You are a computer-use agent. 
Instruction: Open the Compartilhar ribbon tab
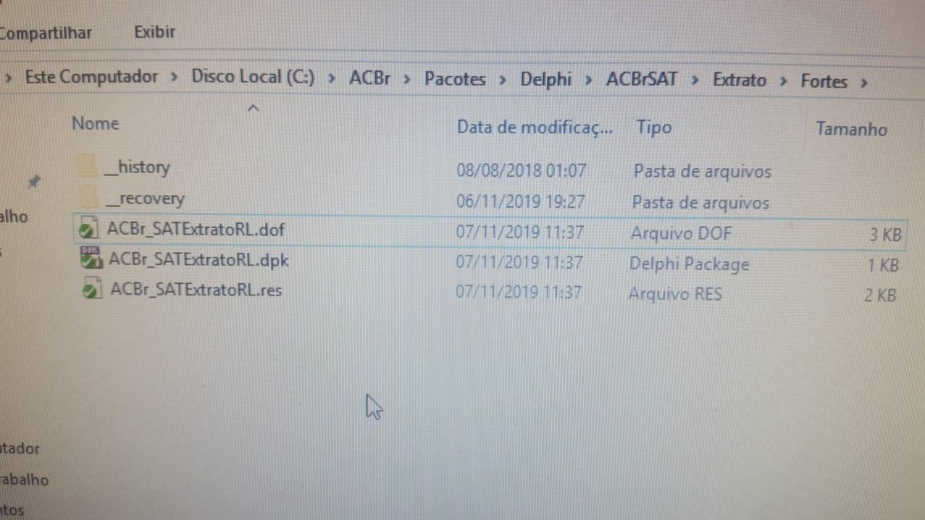tap(46, 33)
